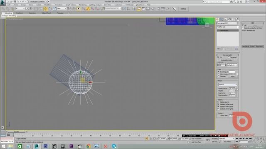
Task: Open the key mode Selected dropdown
Action: [x=227, y=139]
